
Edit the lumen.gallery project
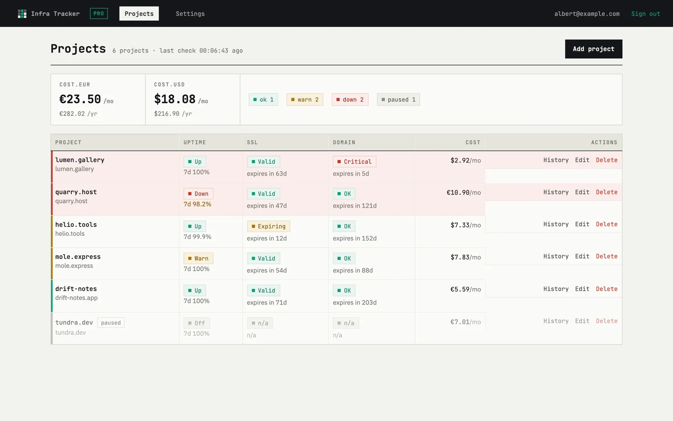582,160
